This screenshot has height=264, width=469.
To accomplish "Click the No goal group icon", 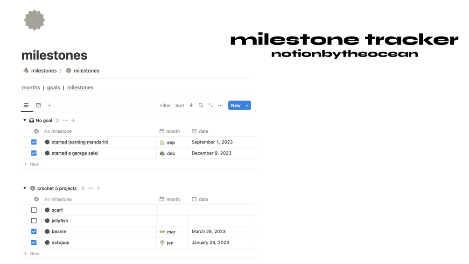I will (31, 121).
